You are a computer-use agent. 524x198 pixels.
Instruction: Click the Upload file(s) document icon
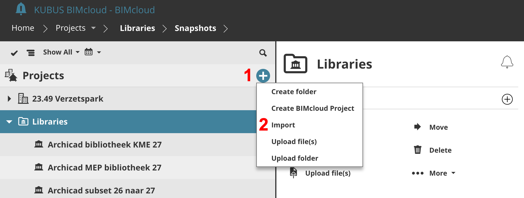click(293, 173)
